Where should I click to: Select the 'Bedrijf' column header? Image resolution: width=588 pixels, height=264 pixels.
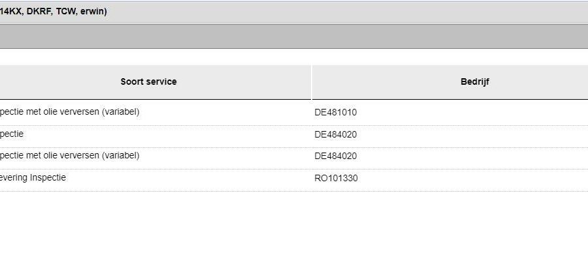[x=475, y=81]
